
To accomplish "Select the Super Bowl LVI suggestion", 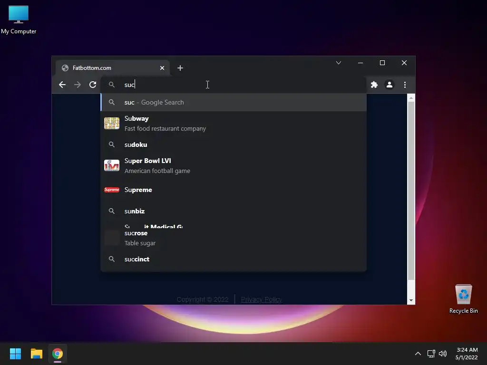I will click(234, 166).
